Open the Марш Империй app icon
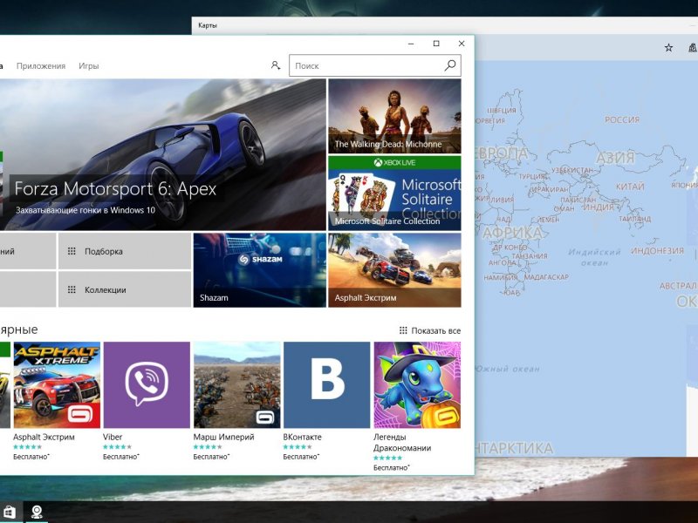Image resolution: width=698 pixels, height=523 pixels. [236, 385]
